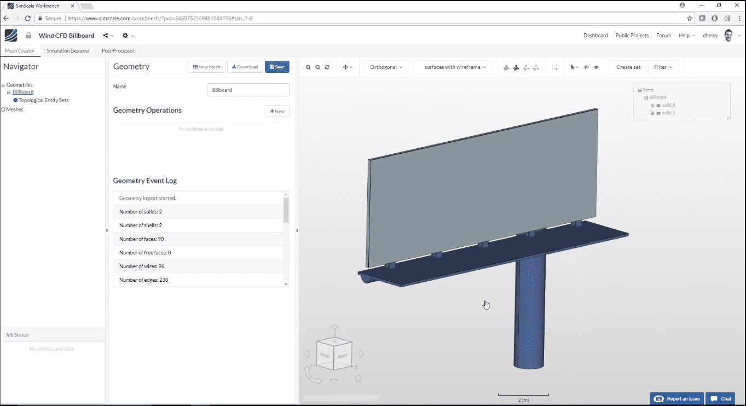
Task: Activate the rectangular box selection tool
Action: (x=554, y=67)
